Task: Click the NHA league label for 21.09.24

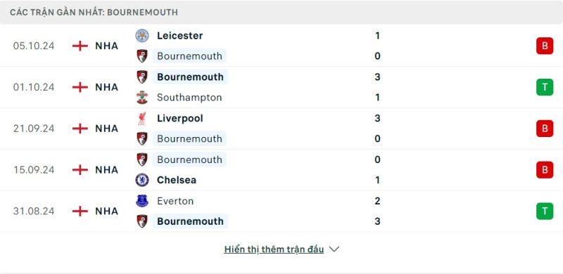Action: [x=107, y=129]
